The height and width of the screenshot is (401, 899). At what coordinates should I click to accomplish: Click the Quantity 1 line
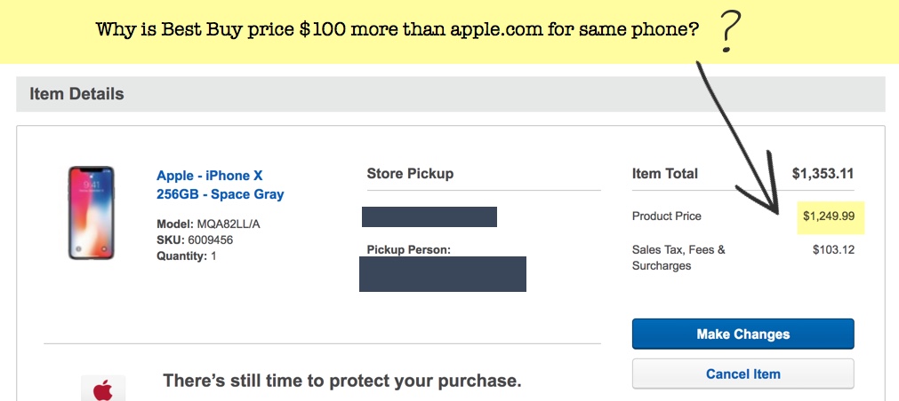pos(187,256)
